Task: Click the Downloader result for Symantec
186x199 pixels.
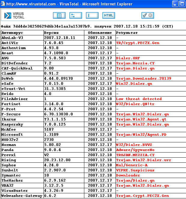Action: tap(128, 175)
